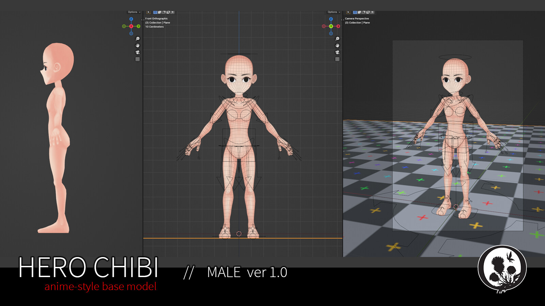Click labeled Y axis on Front viewport gizmo
545x306 pixels.
pos(138,26)
